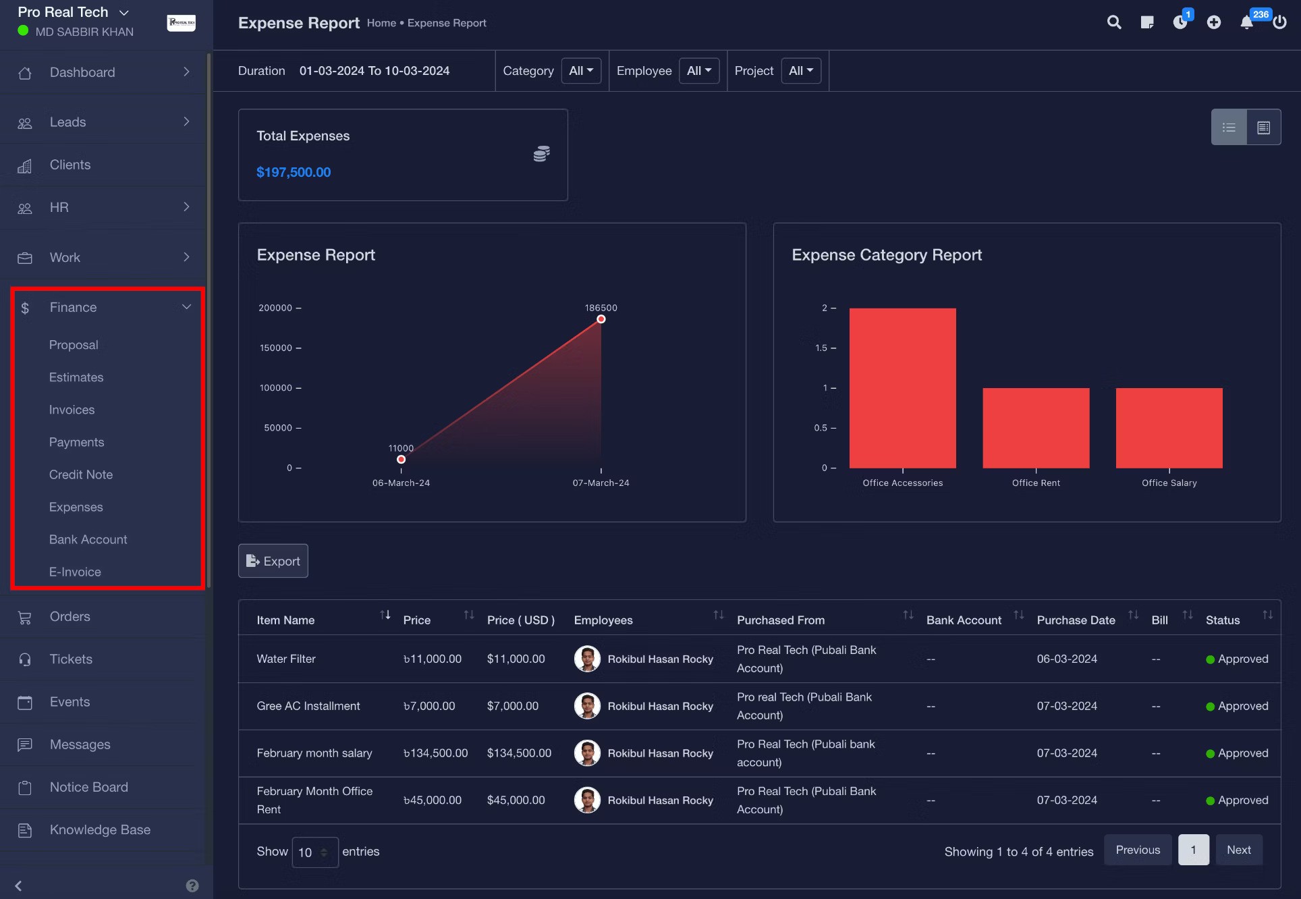Click the logout power icon

(1279, 22)
